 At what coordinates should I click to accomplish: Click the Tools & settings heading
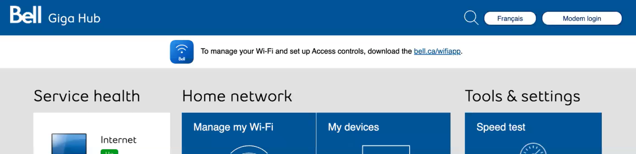pos(522,96)
